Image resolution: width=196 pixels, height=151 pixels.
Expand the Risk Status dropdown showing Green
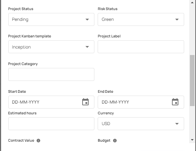click(x=141, y=19)
